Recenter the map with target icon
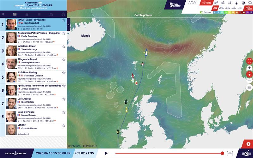The width and height of the screenshot is (253, 158). [x=249, y=74]
